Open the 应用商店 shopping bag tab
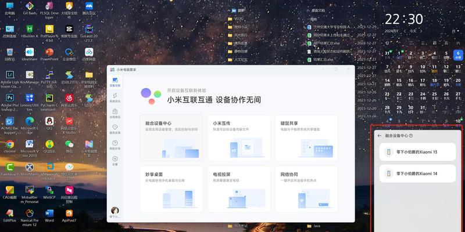This screenshot has height=232, width=465. point(115,113)
